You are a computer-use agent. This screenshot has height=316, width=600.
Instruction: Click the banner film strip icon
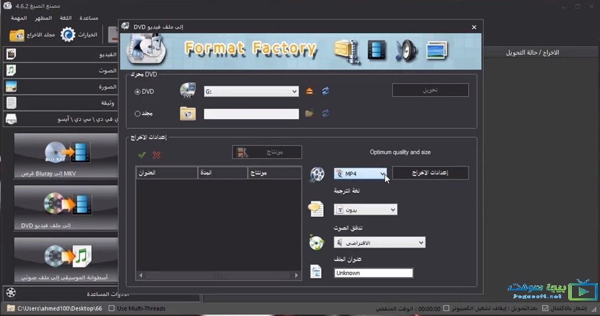point(377,50)
